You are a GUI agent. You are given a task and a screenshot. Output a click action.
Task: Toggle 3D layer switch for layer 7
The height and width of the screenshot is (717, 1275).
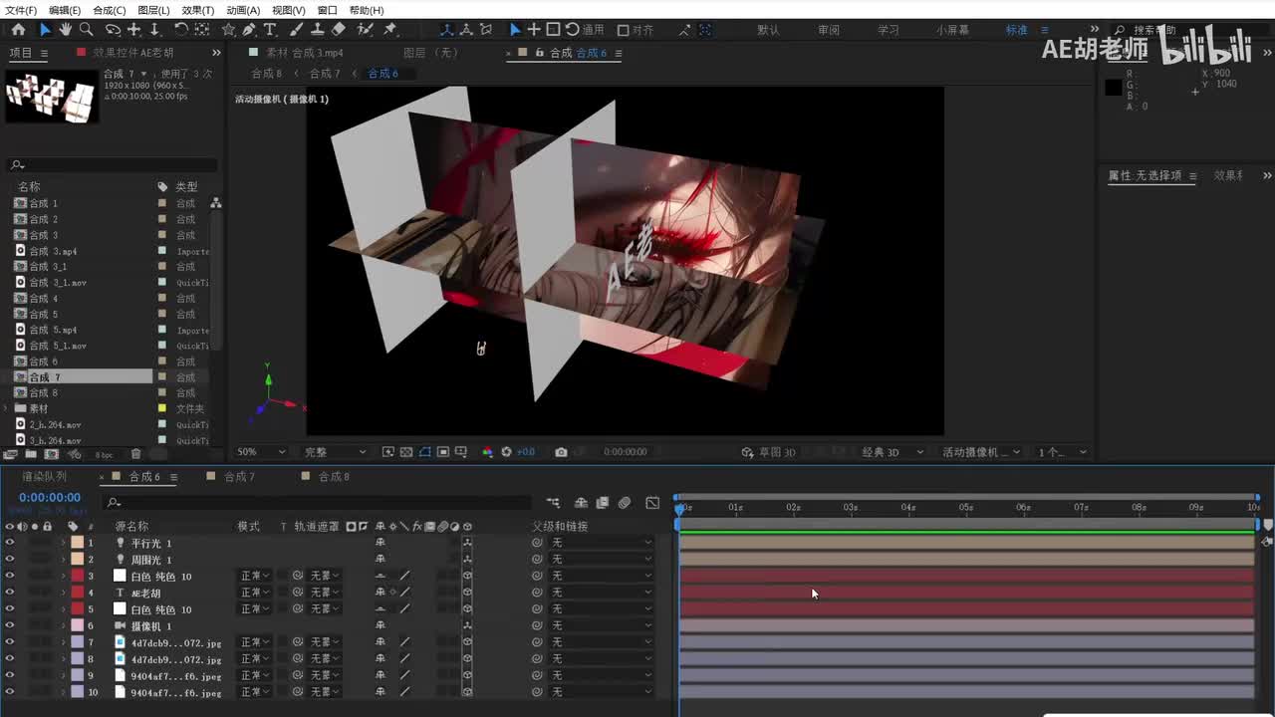click(x=467, y=642)
